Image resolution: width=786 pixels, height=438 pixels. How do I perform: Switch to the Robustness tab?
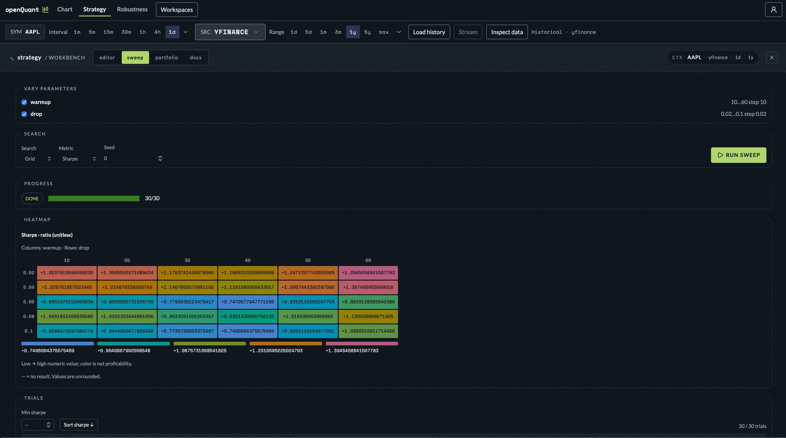(x=132, y=9)
